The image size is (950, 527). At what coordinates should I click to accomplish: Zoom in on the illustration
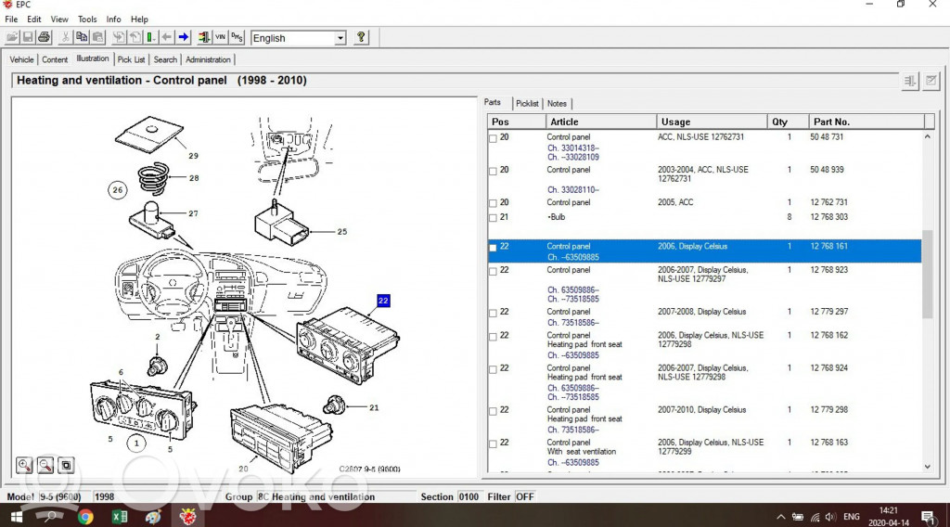(x=24, y=465)
